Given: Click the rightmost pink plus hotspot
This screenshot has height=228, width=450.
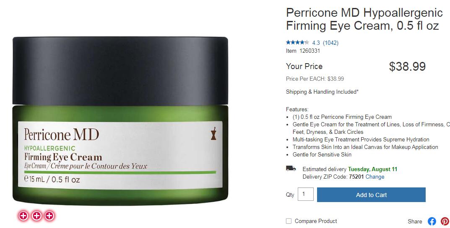Looking at the screenshot, I should 49,216.
